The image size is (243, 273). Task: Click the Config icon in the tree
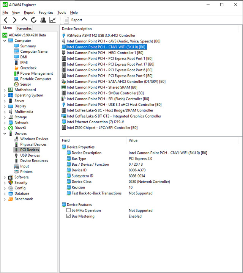click(11, 188)
